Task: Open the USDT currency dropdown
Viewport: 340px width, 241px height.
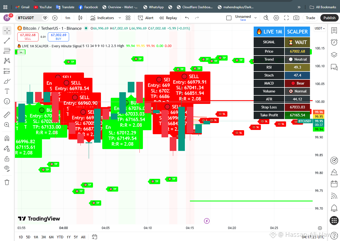Action: (x=320, y=28)
